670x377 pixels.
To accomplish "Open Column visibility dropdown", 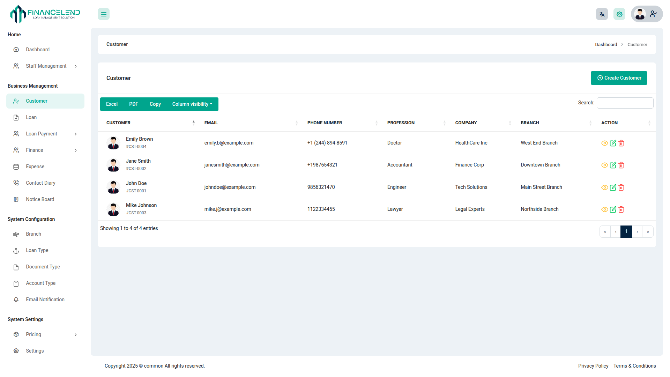I will pos(192,104).
